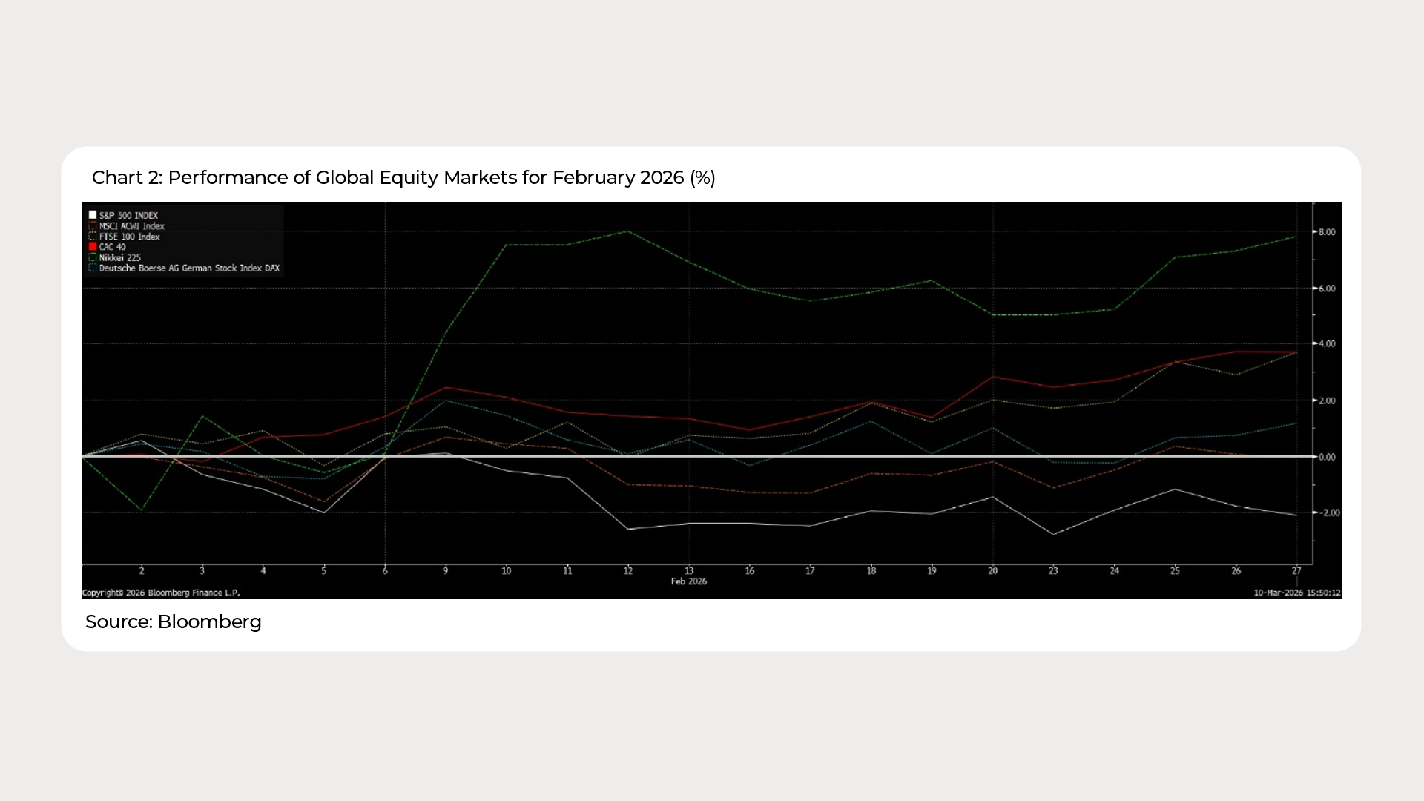Screen dimensions: 1424x801
Task: Click the S&P 500 INDEX legend swatch
Action: (93, 215)
